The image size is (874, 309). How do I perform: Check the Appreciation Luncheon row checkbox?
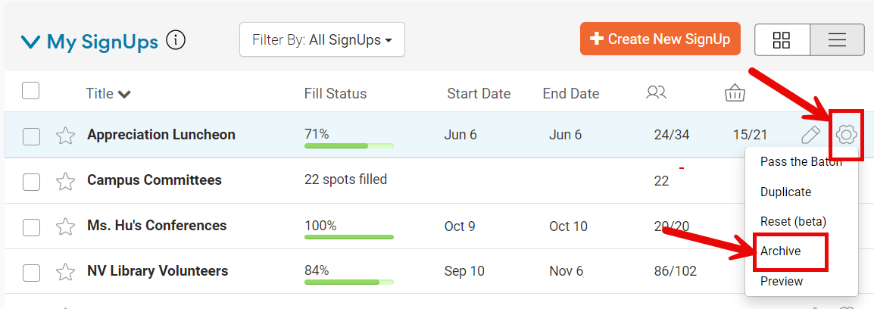[31, 136]
